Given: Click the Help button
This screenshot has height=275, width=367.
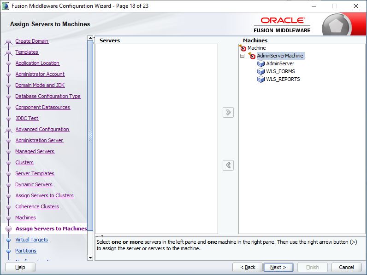Looking at the screenshot, I should (20, 267).
